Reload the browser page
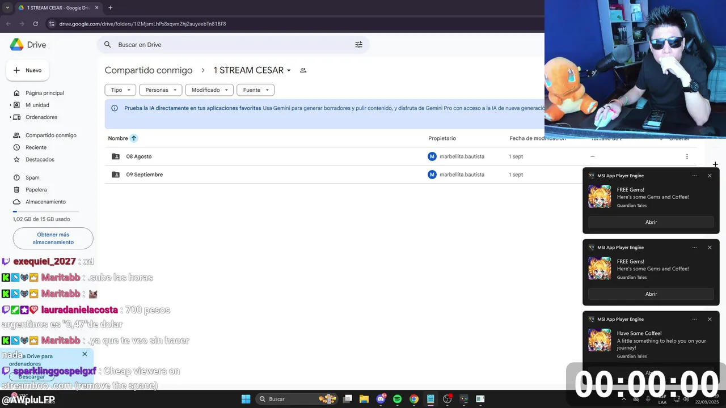The height and width of the screenshot is (408, 726). pos(35,24)
